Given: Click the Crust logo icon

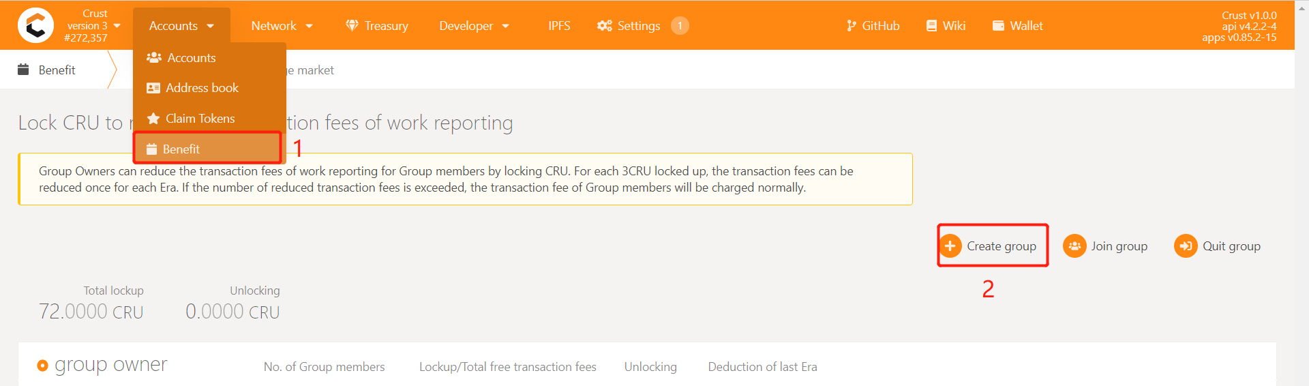Looking at the screenshot, I should 35,25.
